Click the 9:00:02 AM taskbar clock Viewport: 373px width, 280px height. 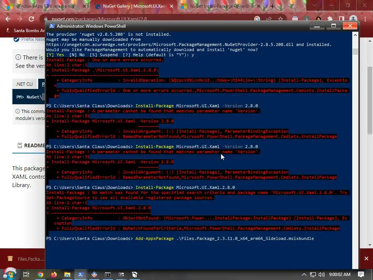click(340, 275)
